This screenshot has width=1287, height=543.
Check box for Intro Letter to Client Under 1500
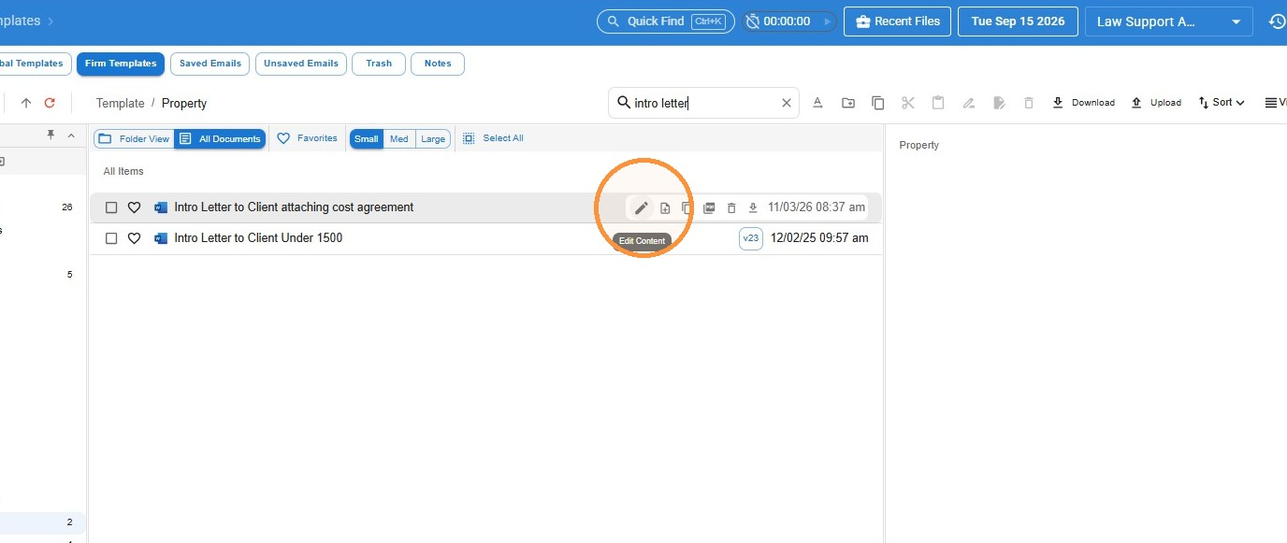(x=111, y=238)
